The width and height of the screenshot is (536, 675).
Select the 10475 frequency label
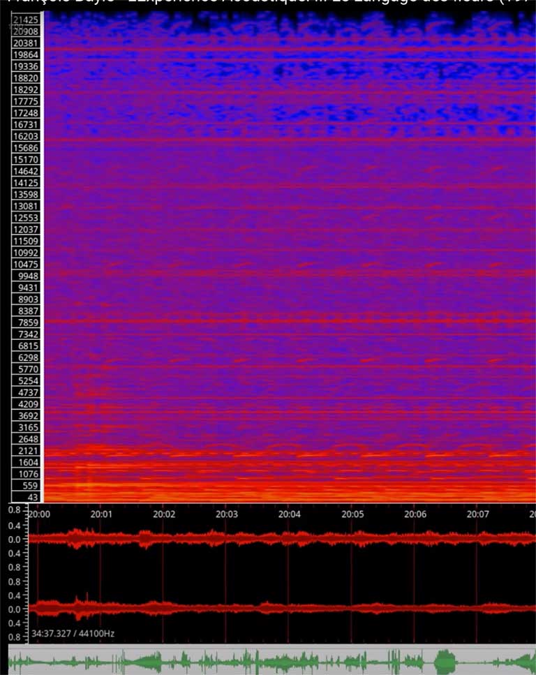[x=26, y=264]
